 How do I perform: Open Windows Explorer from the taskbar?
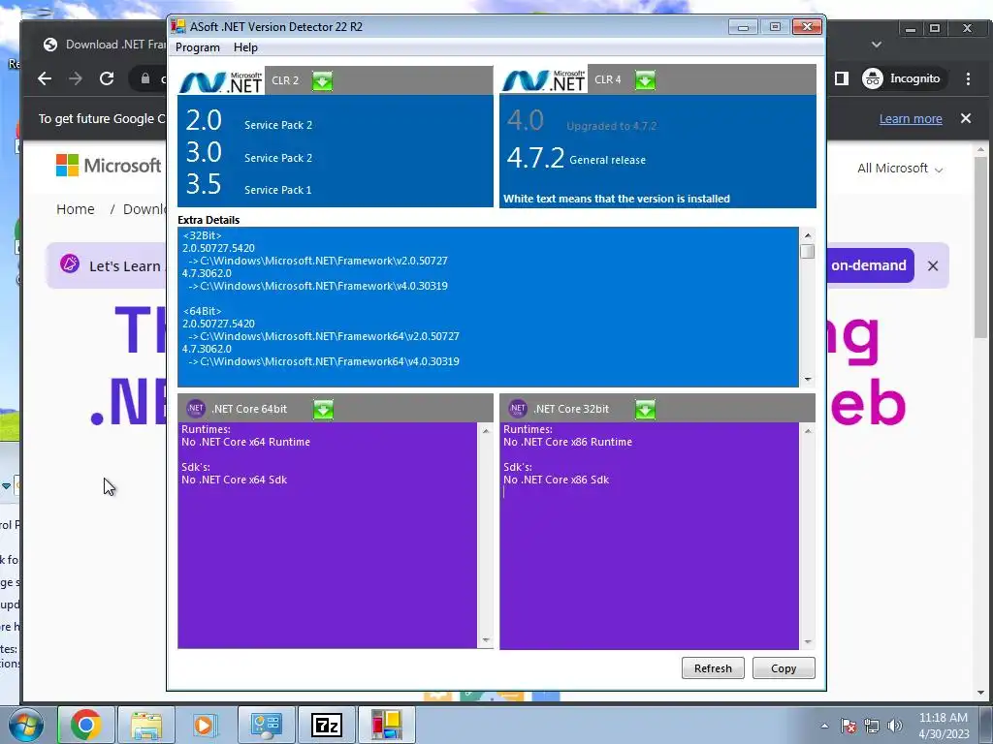146,725
